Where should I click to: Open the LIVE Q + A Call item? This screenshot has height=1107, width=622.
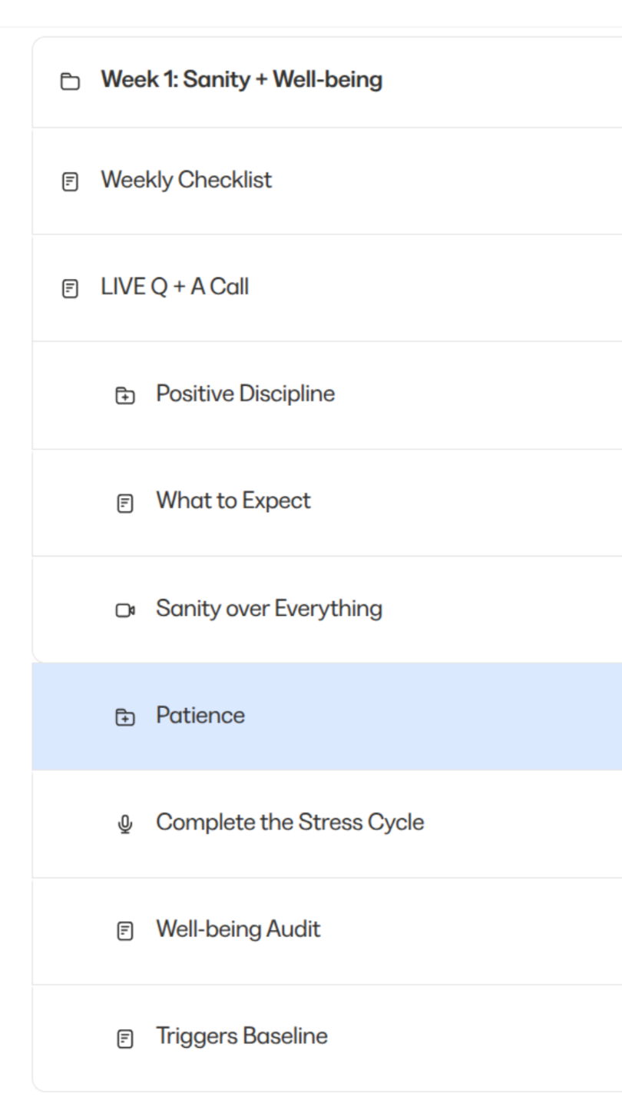[x=174, y=287]
